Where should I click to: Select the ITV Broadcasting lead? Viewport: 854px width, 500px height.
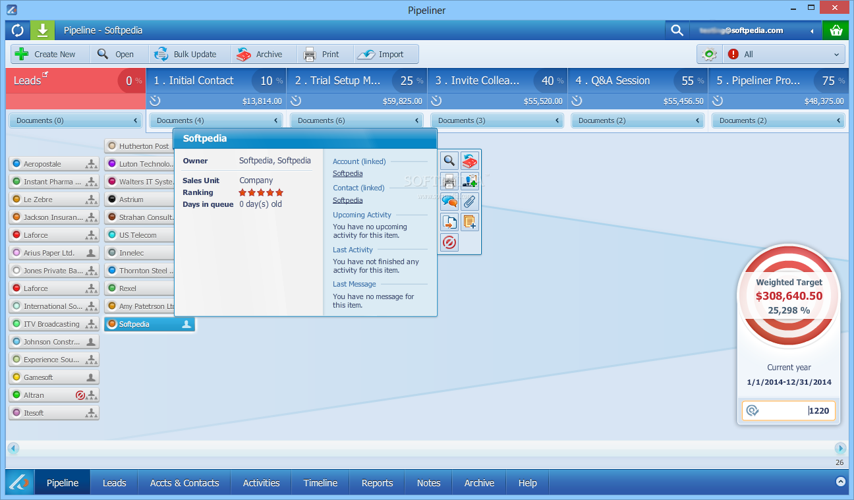54,324
